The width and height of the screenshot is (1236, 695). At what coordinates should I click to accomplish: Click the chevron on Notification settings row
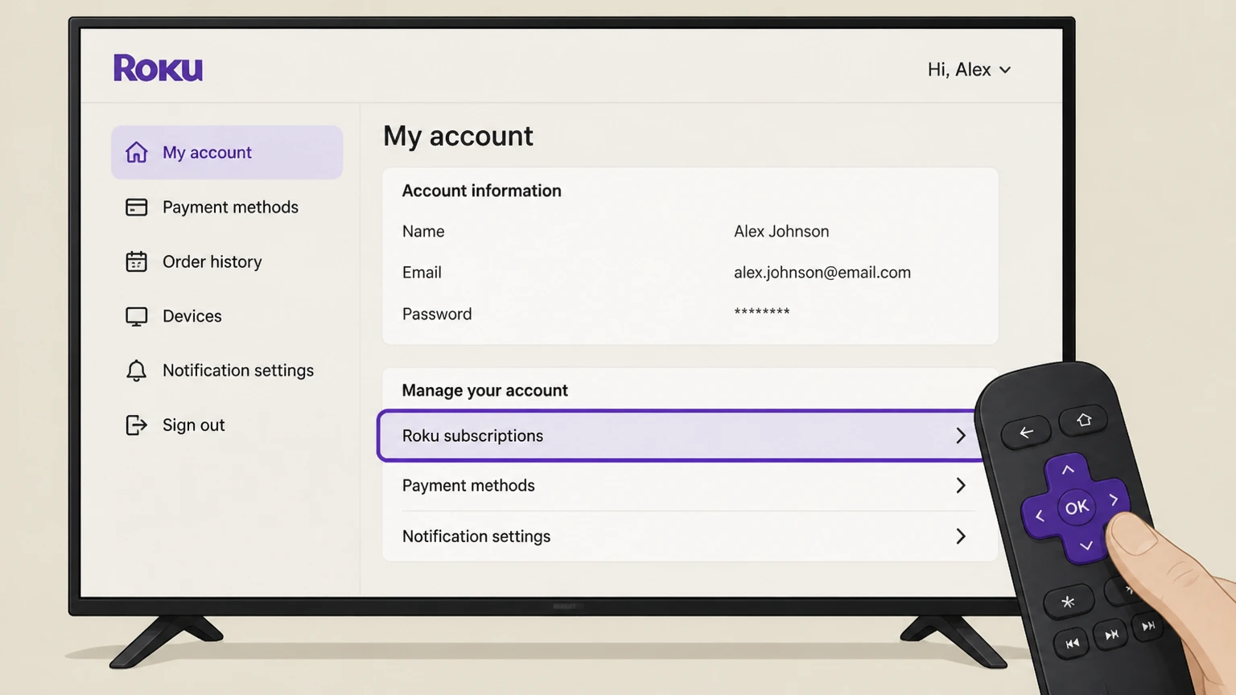(960, 537)
